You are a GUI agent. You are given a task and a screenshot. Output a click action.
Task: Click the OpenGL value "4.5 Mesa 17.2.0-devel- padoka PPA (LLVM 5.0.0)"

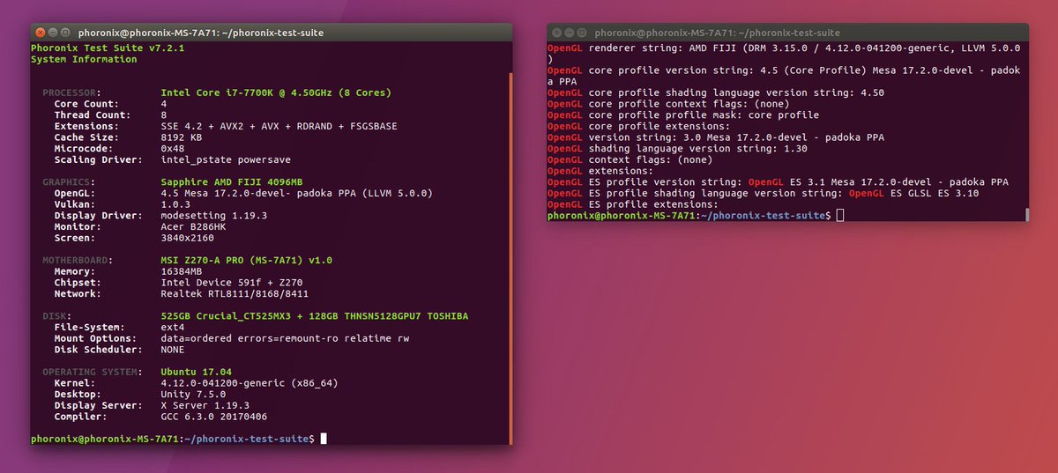296,193
